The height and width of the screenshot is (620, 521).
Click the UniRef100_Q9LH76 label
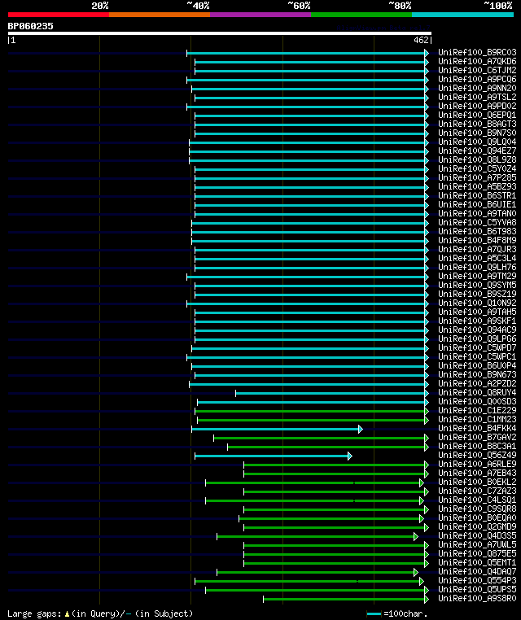click(477, 268)
